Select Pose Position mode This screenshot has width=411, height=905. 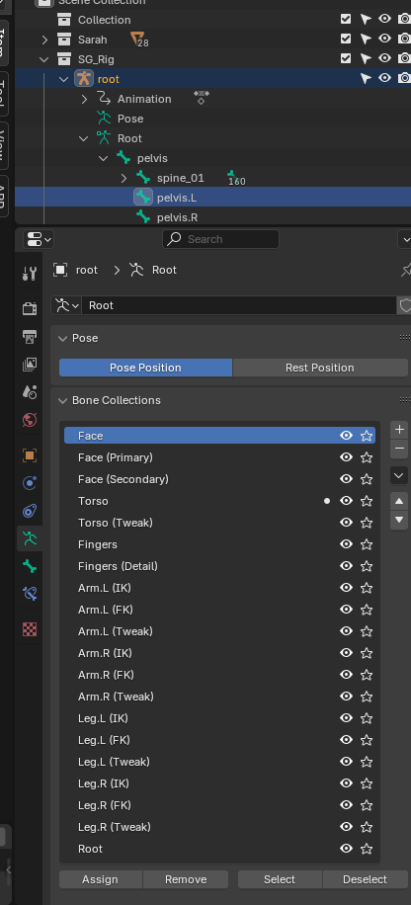click(145, 368)
